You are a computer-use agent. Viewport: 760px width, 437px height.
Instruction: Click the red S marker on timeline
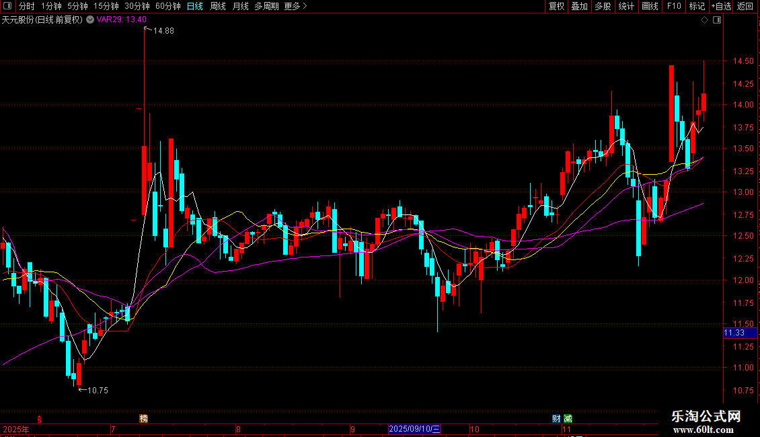[x=40, y=420]
